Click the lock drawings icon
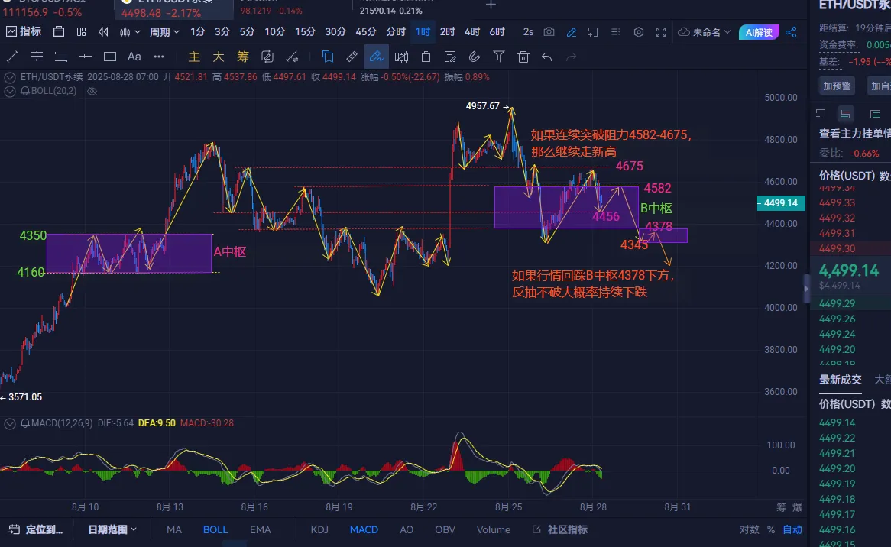 tap(426, 57)
